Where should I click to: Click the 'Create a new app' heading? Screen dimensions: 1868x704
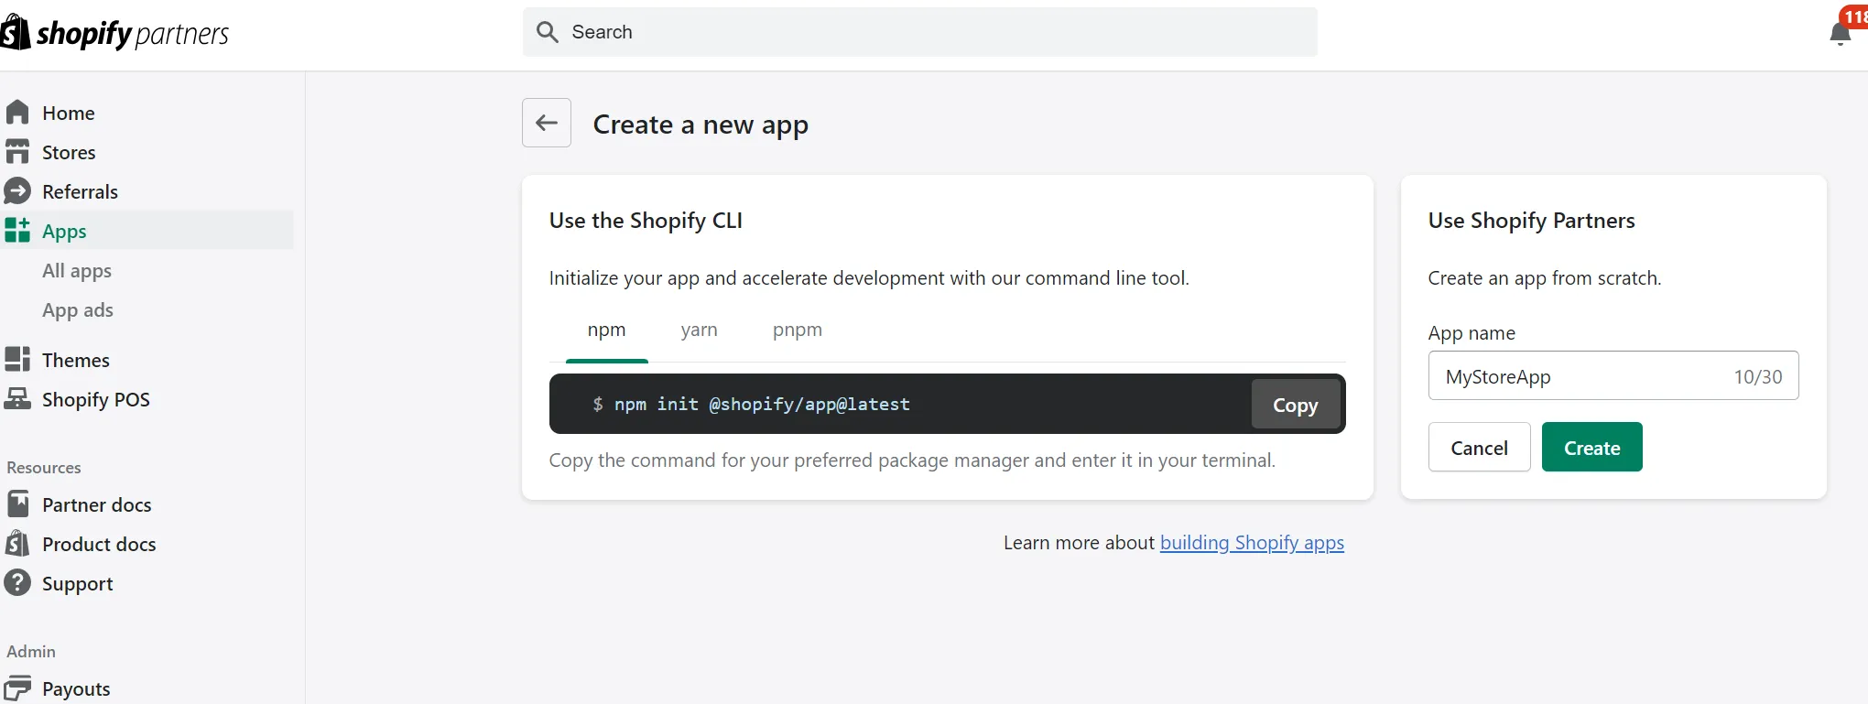coord(700,125)
